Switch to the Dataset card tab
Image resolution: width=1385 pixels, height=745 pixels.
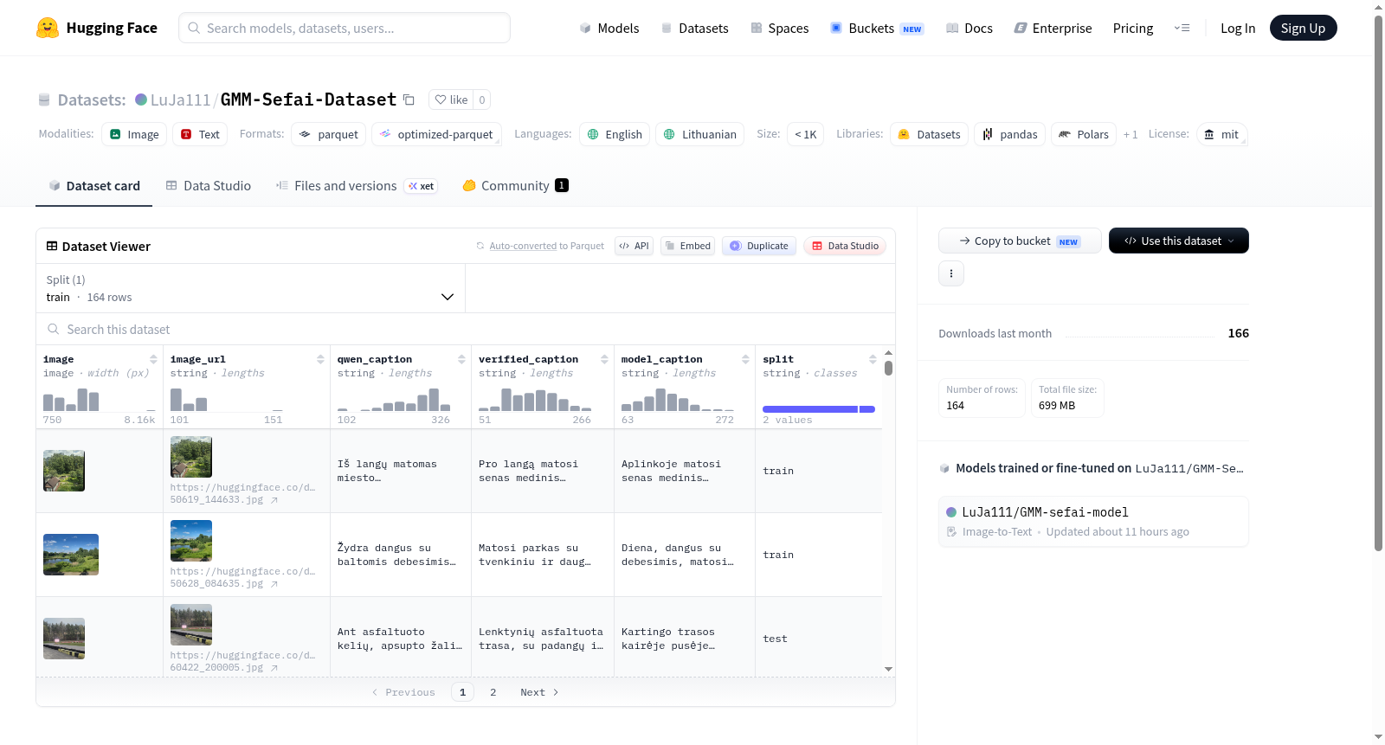[x=93, y=185]
